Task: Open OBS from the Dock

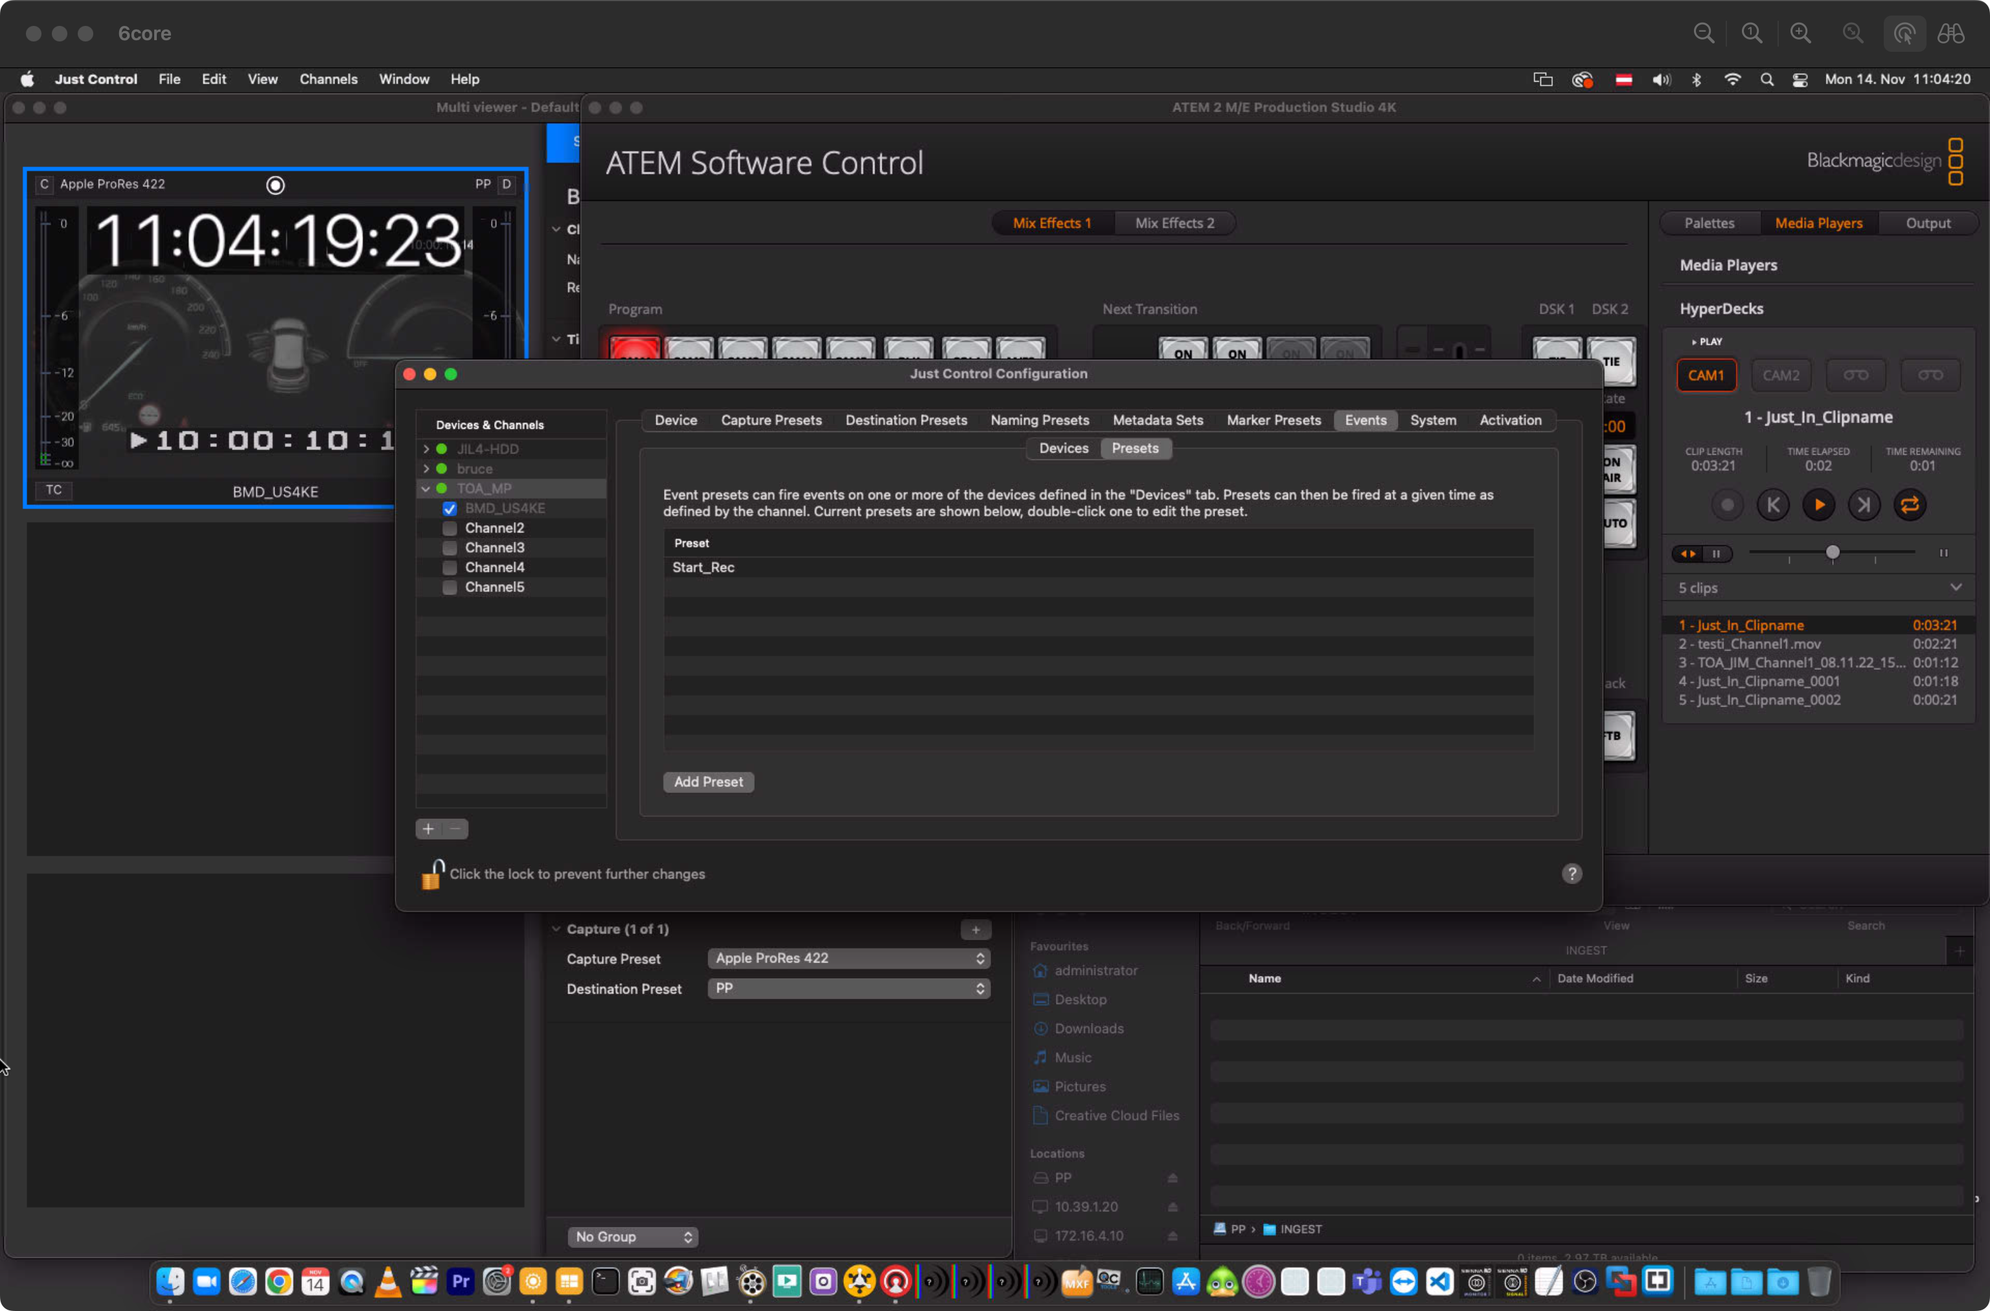Action: pos(1584,1282)
